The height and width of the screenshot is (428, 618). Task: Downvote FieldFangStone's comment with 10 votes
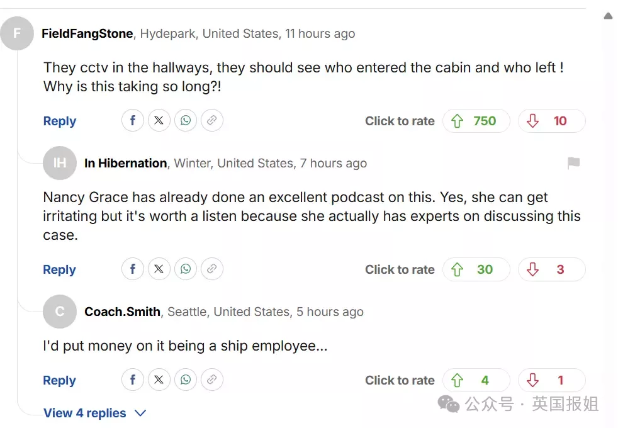tap(551, 121)
